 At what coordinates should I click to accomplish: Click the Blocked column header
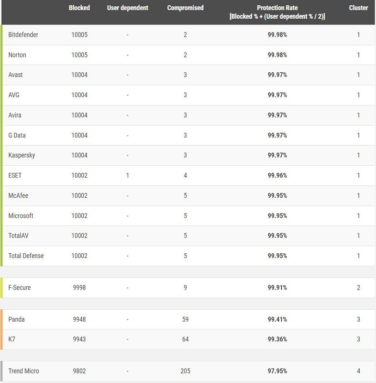pos(79,8)
